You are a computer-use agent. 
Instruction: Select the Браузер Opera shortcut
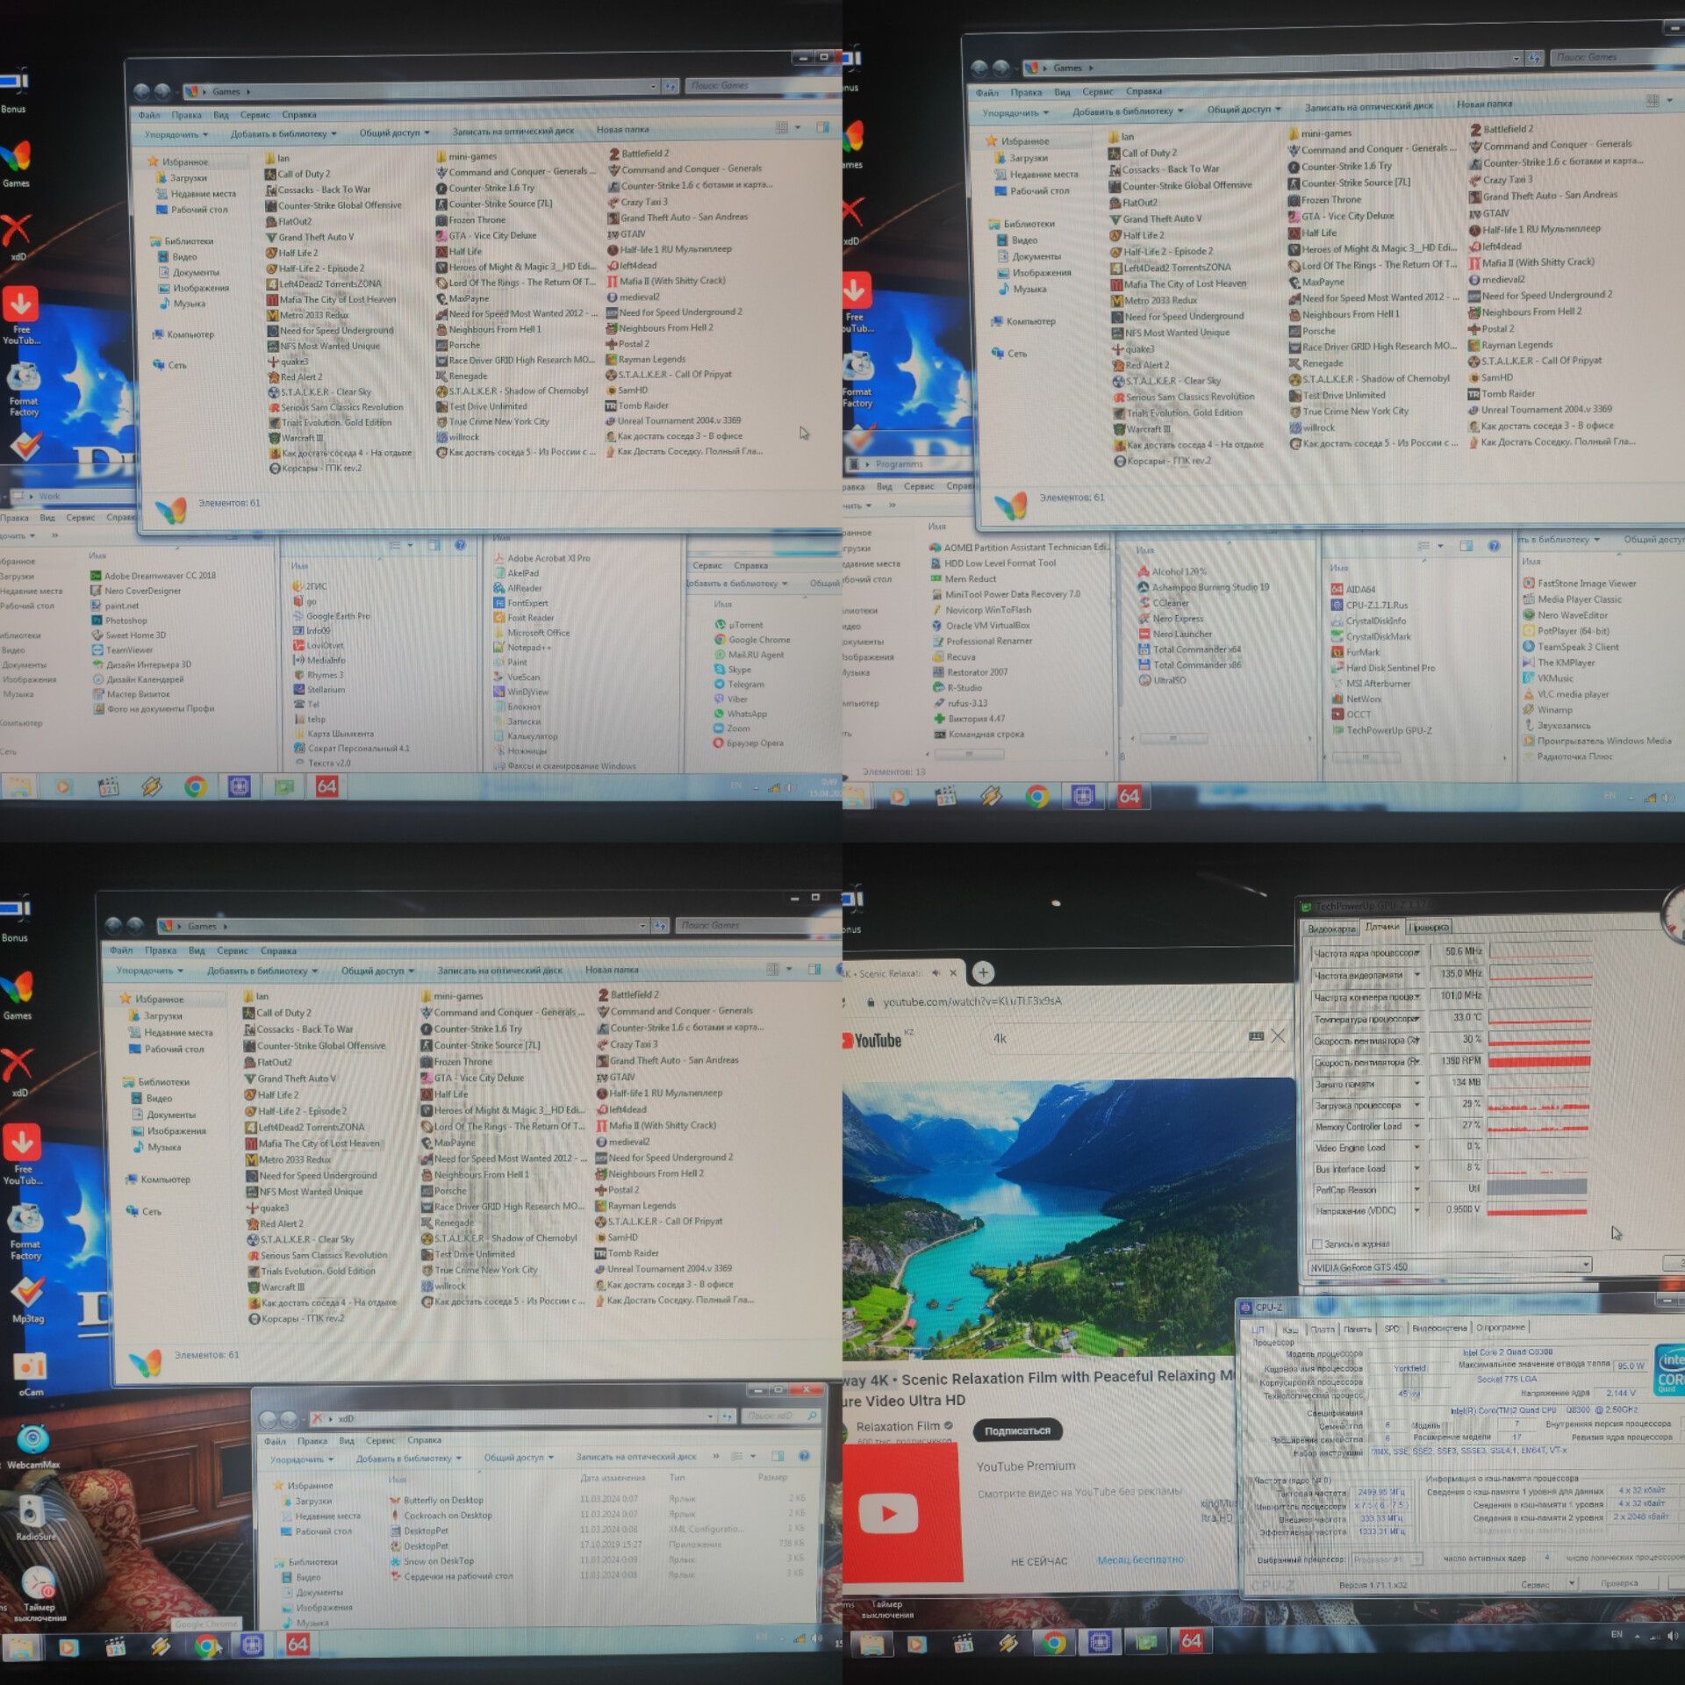tap(749, 743)
